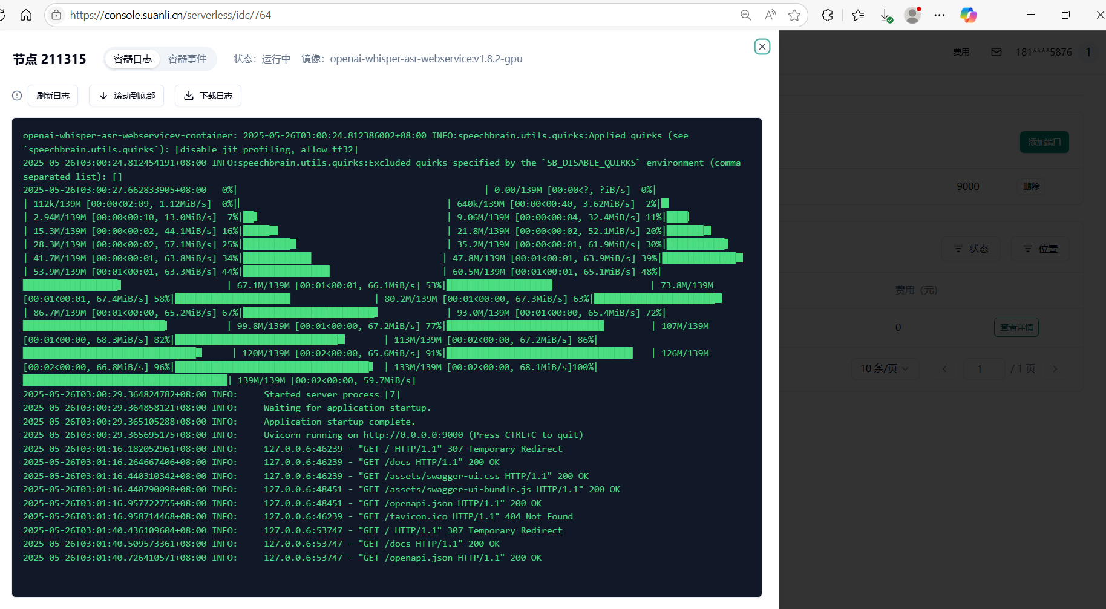
Task: Open the zoom magnifier in address bar
Action: click(x=745, y=15)
